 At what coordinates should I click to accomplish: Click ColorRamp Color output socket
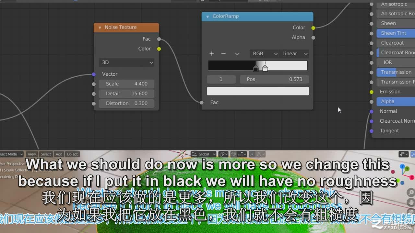313,28
